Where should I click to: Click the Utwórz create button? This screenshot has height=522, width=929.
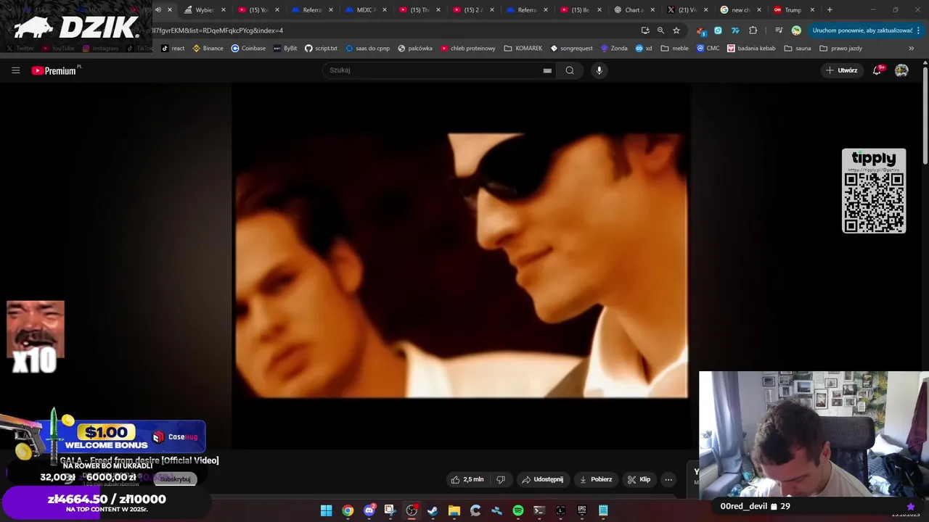(841, 70)
